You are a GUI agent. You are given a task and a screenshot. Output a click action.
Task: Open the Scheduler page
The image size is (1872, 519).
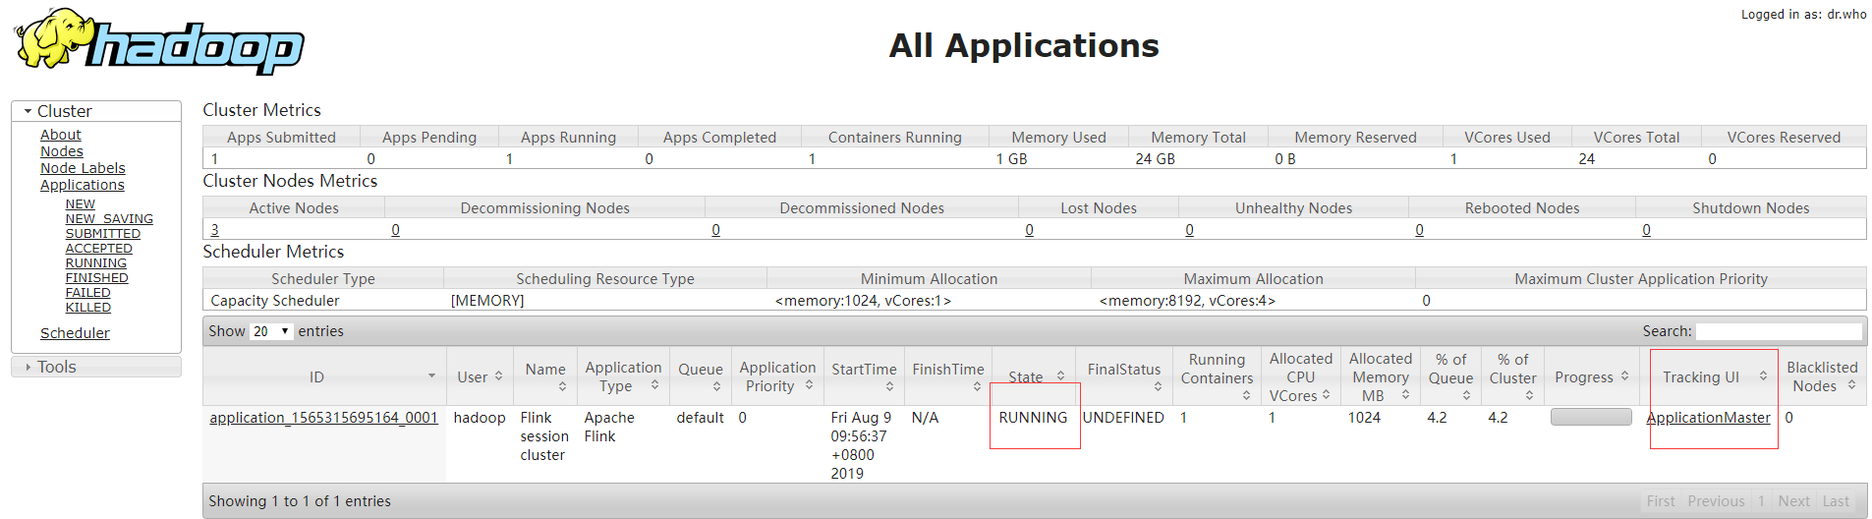pyautogui.click(x=75, y=333)
